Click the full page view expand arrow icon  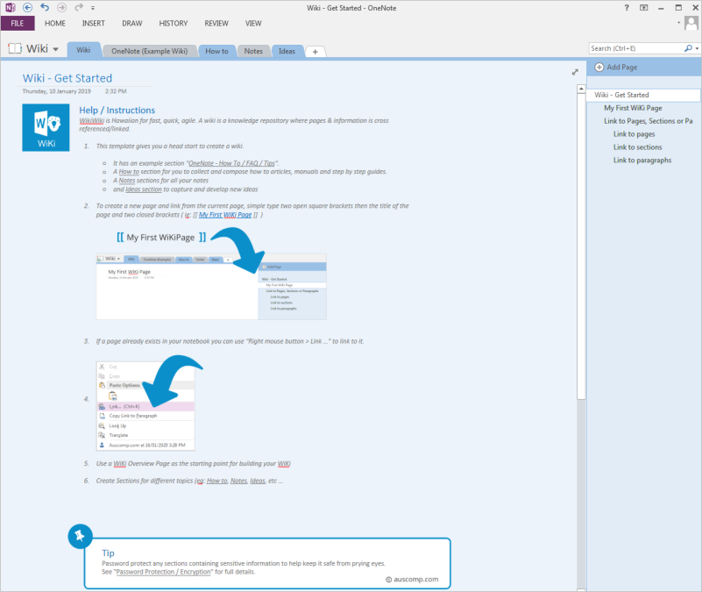pos(575,72)
